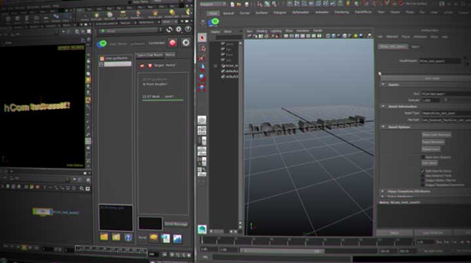
Task: Toggle the Output Hidden Objects checkbox
Action: 423,180
